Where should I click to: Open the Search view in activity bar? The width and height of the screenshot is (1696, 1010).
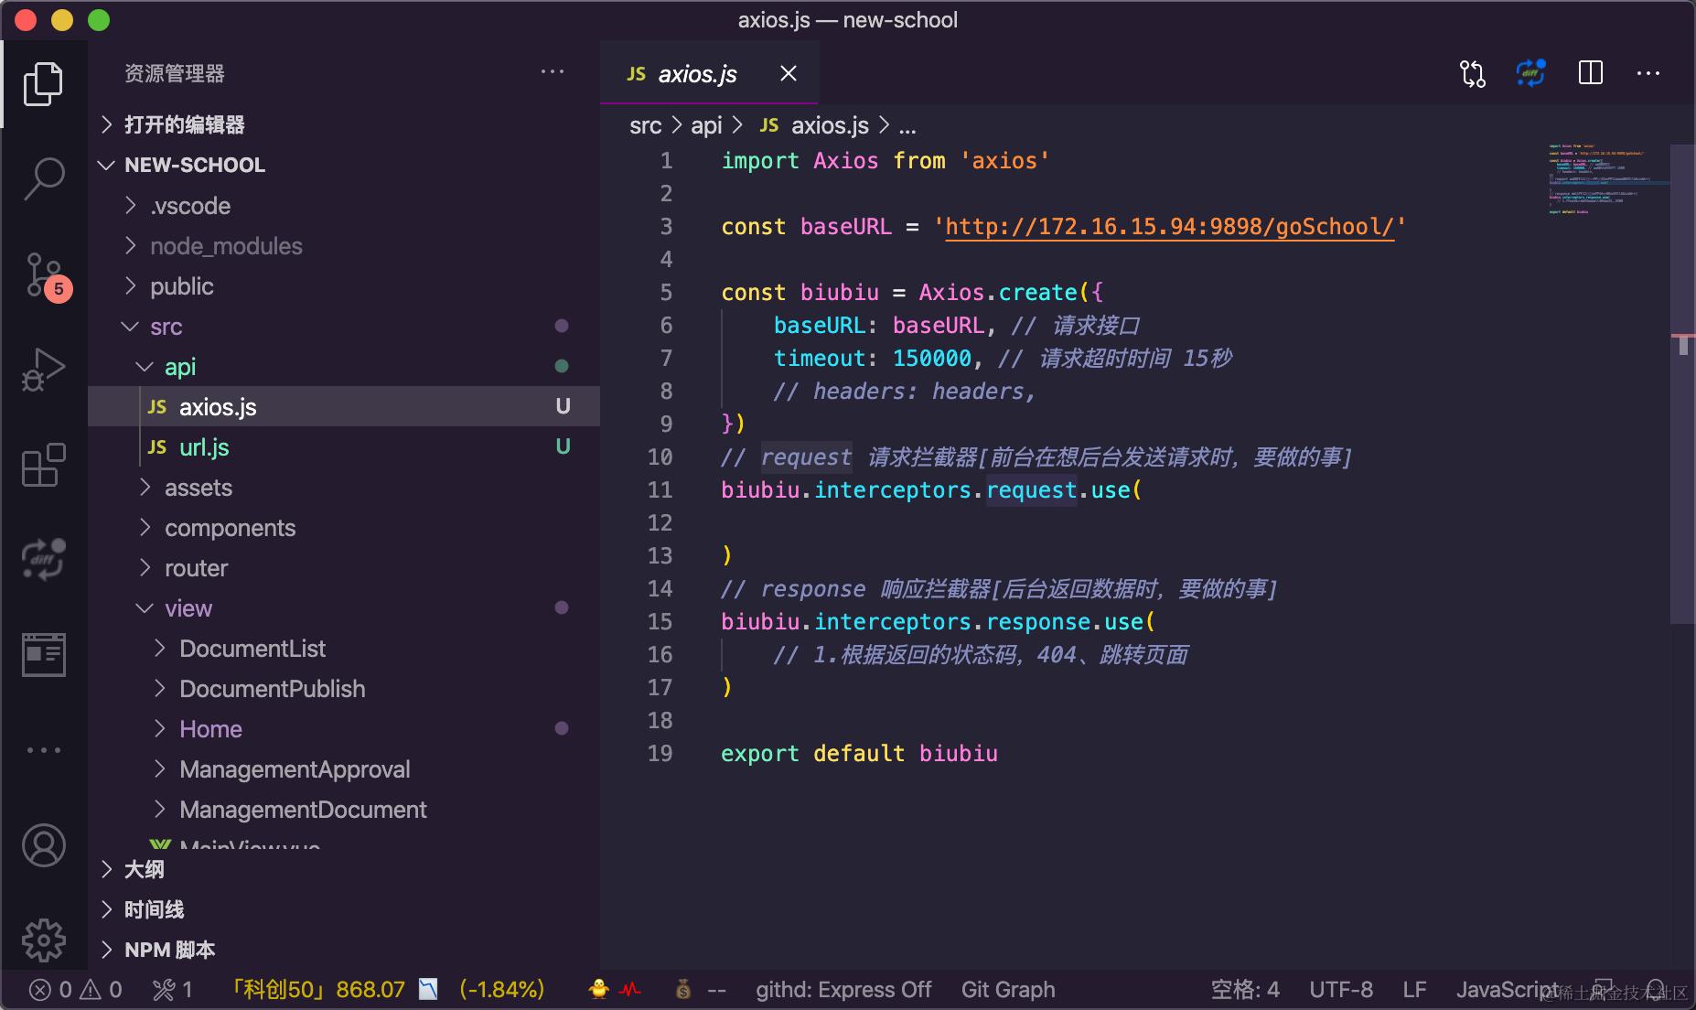click(43, 178)
